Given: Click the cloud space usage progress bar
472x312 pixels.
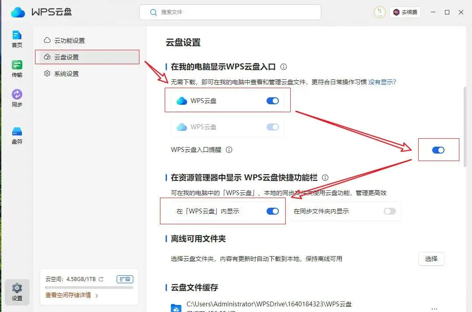Looking at the screenshot, I should point(89,288).
